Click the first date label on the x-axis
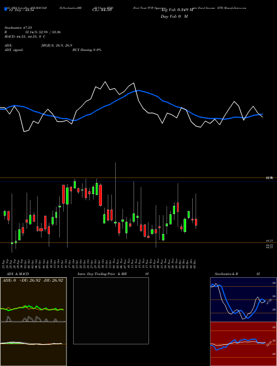 point(4,264)
